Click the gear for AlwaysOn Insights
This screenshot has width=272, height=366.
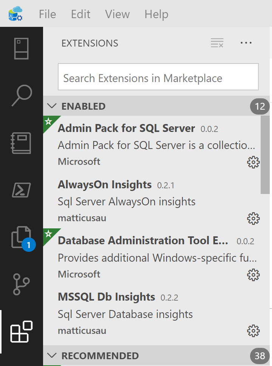tap(253, 219)
